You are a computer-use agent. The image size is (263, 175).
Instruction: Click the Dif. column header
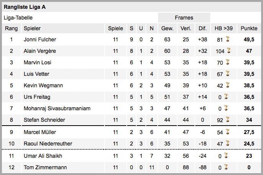tap(203, 28)
